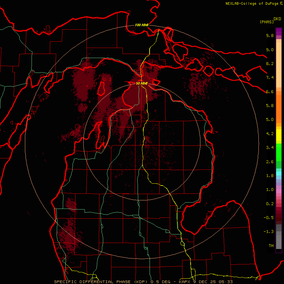Viewport: 284px width, 284px height.
Task: Click the 9.0 value on the color scale
Action: click(270, 50)
